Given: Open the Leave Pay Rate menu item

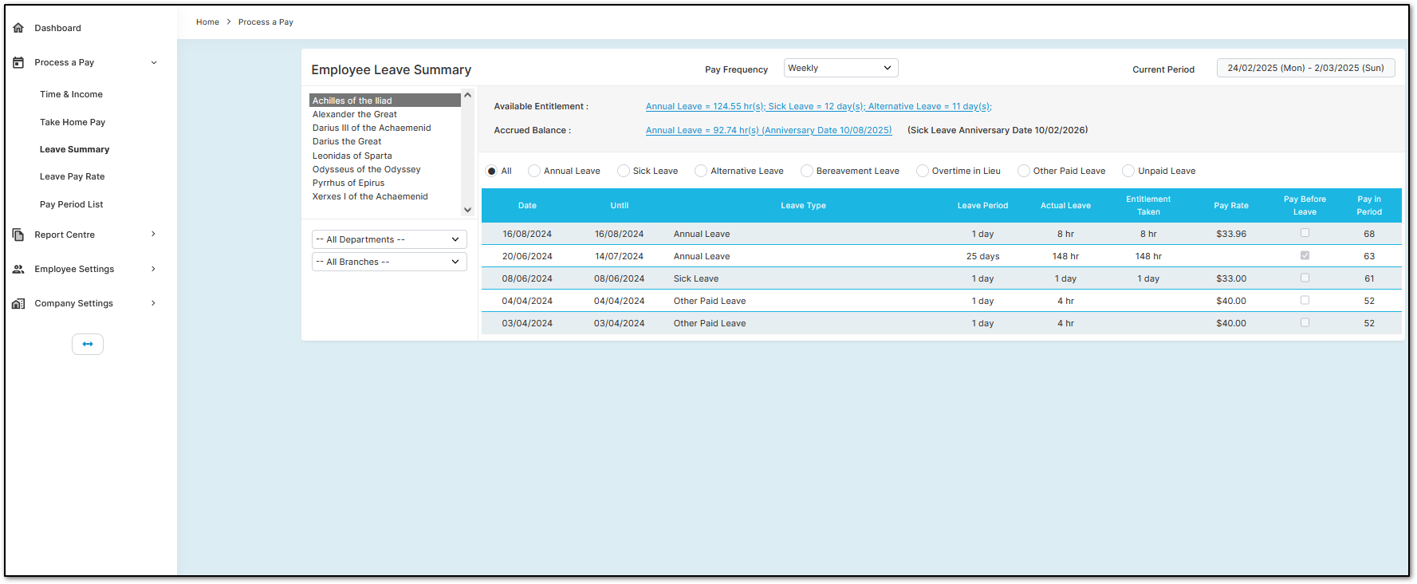Looking at the screenshot, I should point(72,176).
